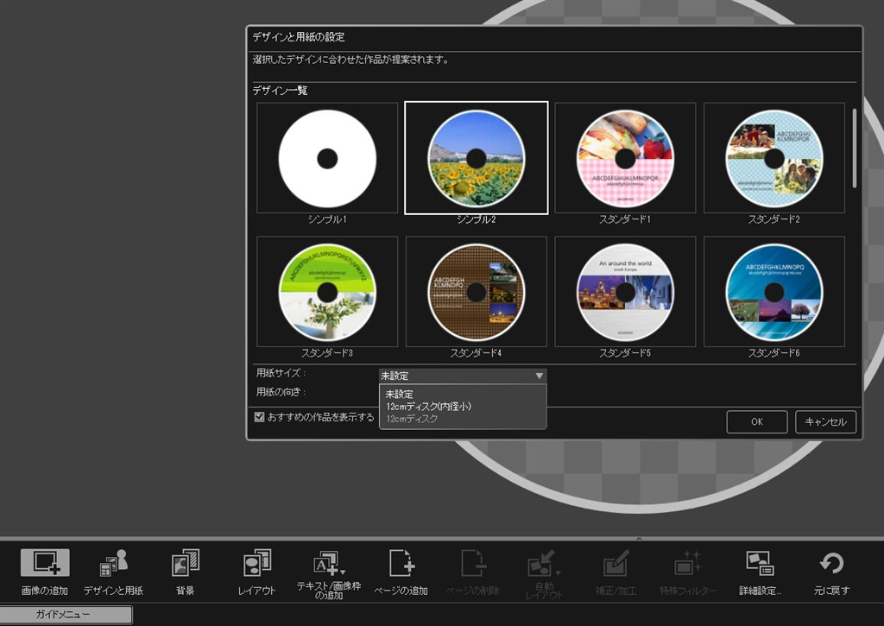884x626 pixels.
Task: Click the デザイン一覧 heading text
Action: 280,91
